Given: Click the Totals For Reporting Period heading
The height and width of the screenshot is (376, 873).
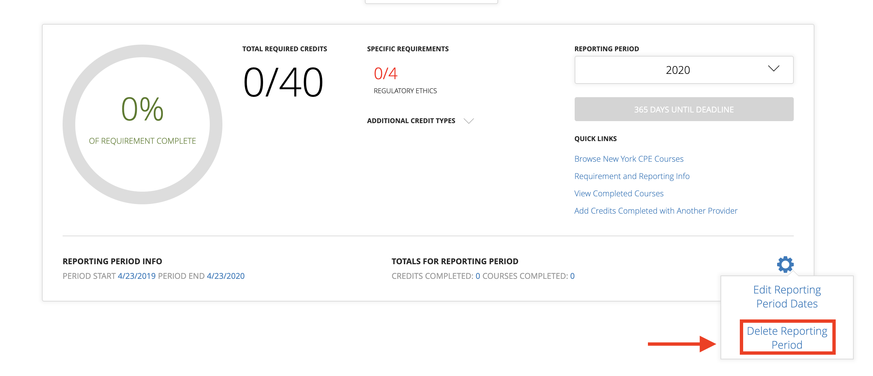Looking at the screenshot, I should pos(455,261).
